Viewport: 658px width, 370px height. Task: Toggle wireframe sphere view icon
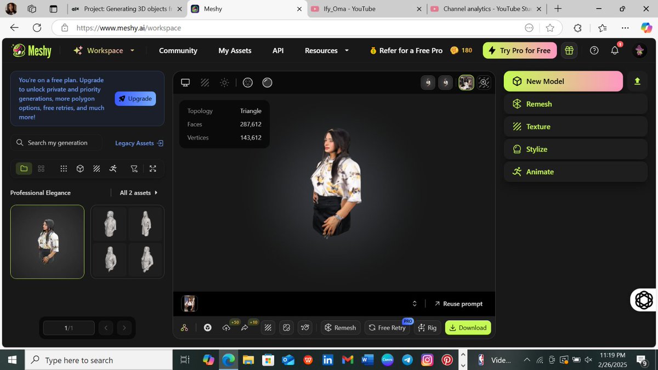coord(248,83)
